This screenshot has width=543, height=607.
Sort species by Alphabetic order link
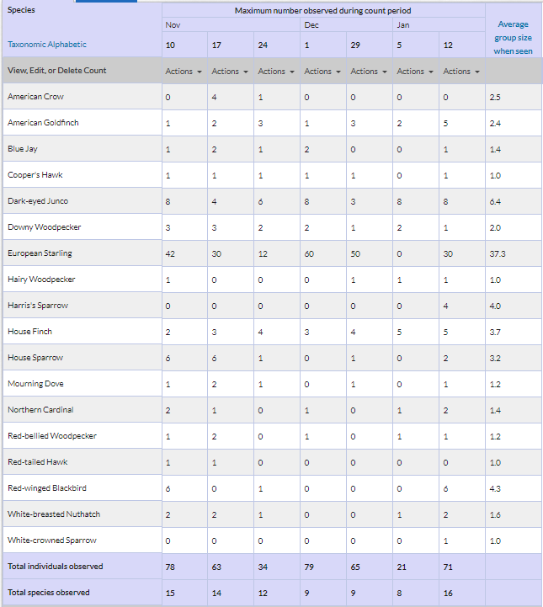click(x=65, y=45)
